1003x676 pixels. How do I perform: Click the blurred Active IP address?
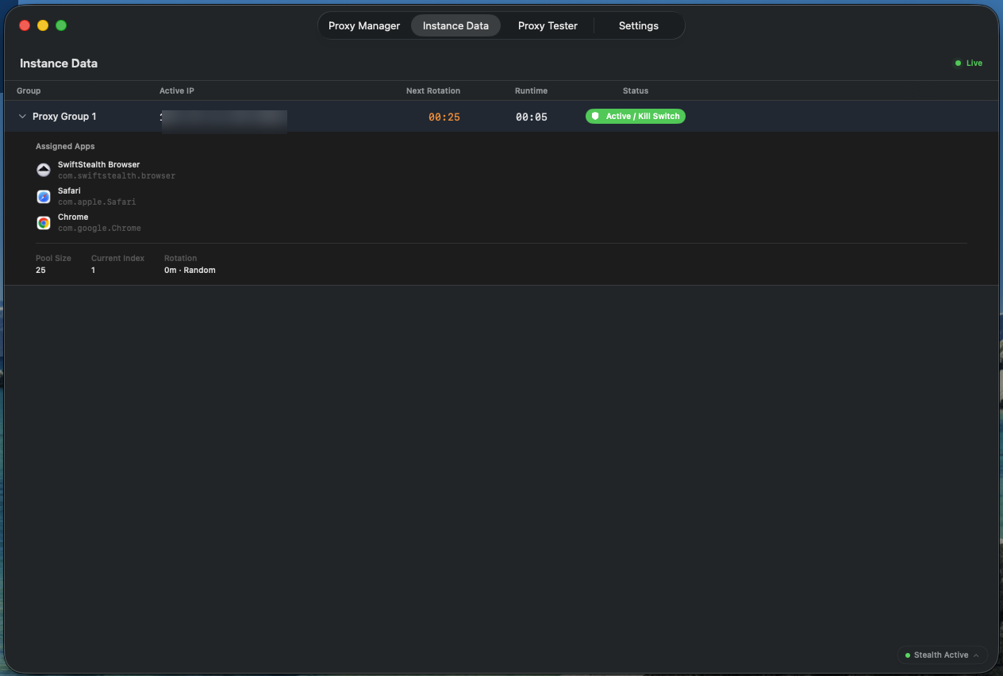tap(224, 121)
